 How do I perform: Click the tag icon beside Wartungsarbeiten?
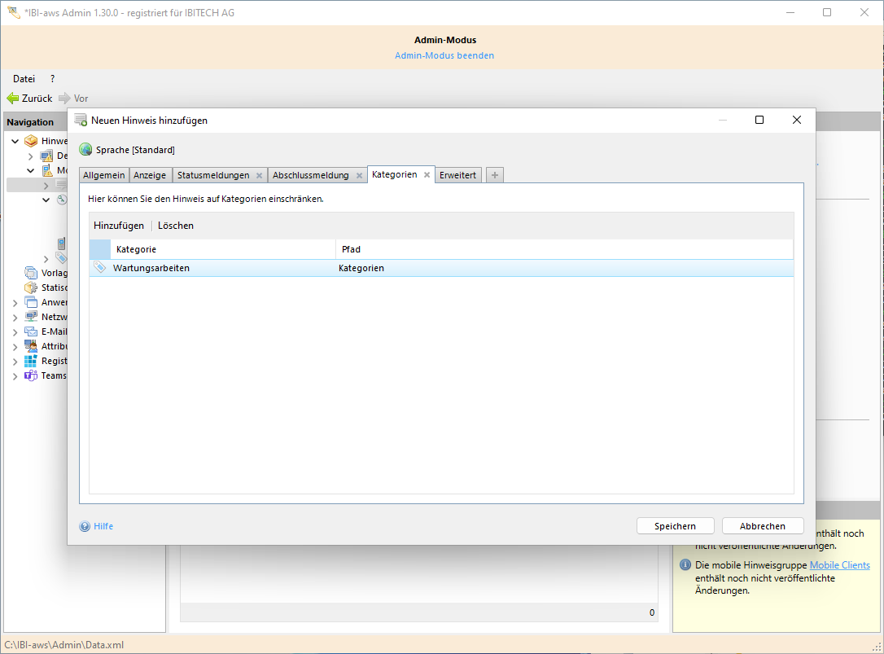click(x=99, y=268)
